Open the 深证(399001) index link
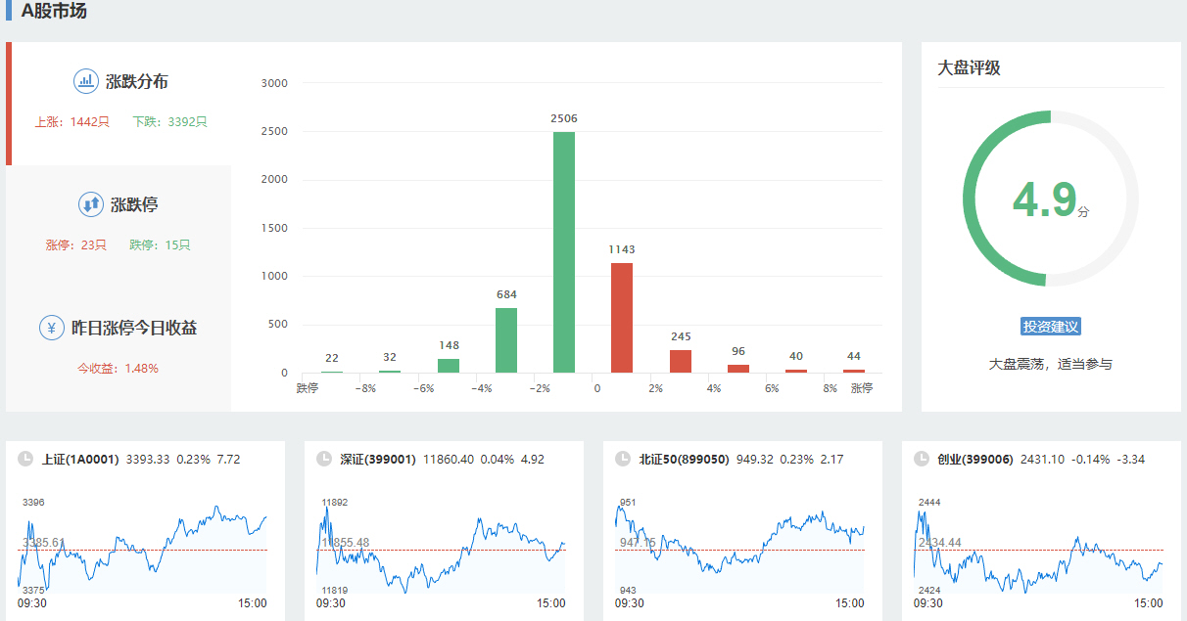 pyautogui.click(x=378, y=459)
